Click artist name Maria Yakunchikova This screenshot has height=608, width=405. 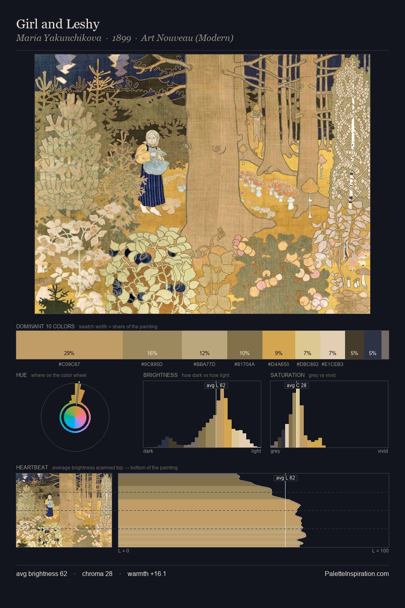59,38
